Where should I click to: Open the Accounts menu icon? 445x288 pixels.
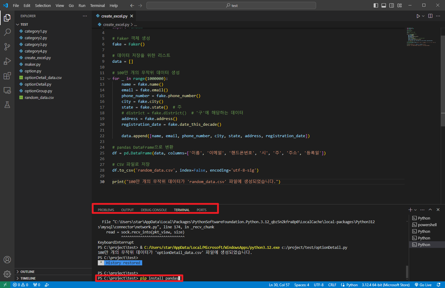(7, 260)
